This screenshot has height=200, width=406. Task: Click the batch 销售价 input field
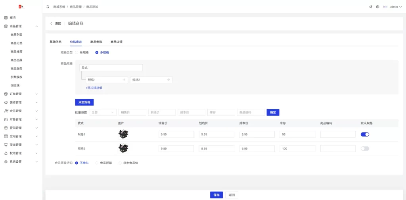click(x=132, y=112)
